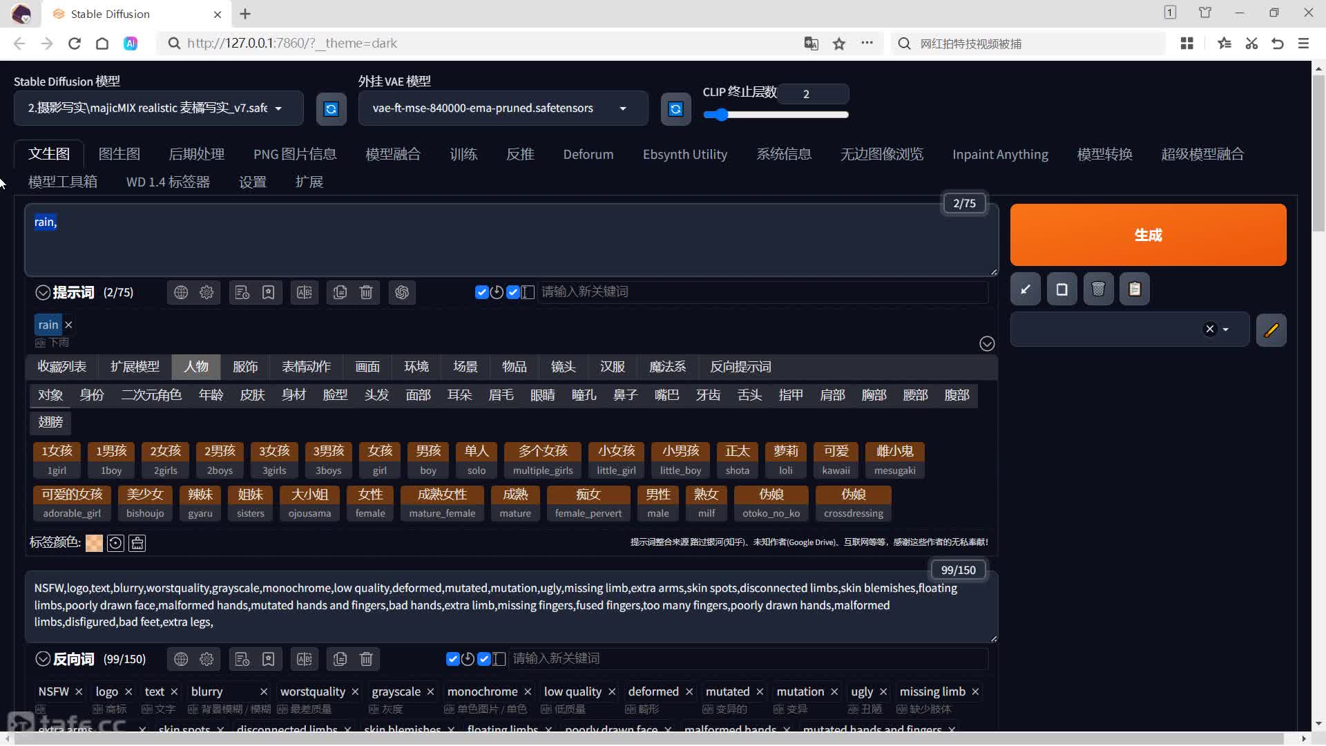Refresh the external VAE model list
The height and width of the screenshot is (746, 1326).
[675, 109]
